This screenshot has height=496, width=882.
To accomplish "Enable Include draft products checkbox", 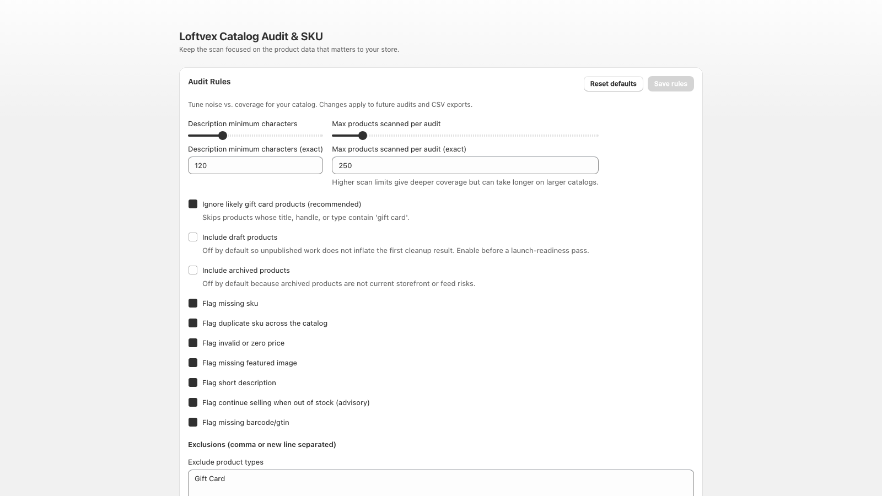I will [x=193, y=237].
